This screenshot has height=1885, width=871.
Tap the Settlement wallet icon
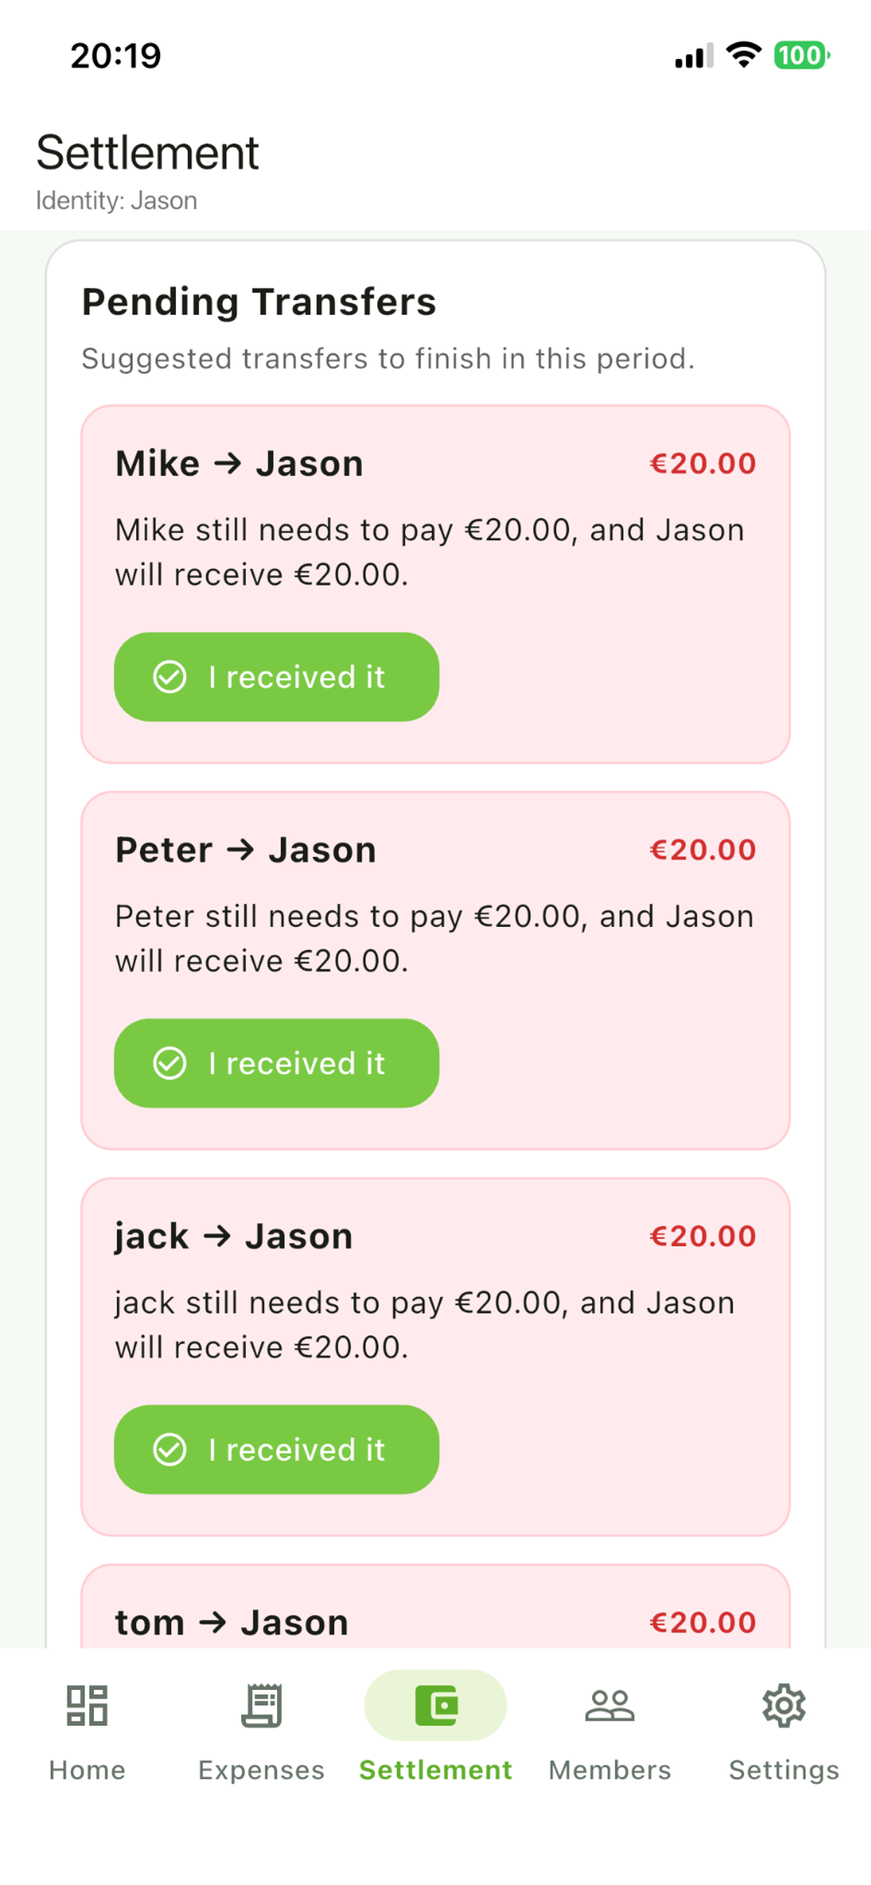pos(435,1705)
